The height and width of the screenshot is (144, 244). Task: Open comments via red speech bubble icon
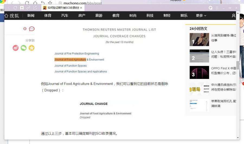tap(32, 29)
